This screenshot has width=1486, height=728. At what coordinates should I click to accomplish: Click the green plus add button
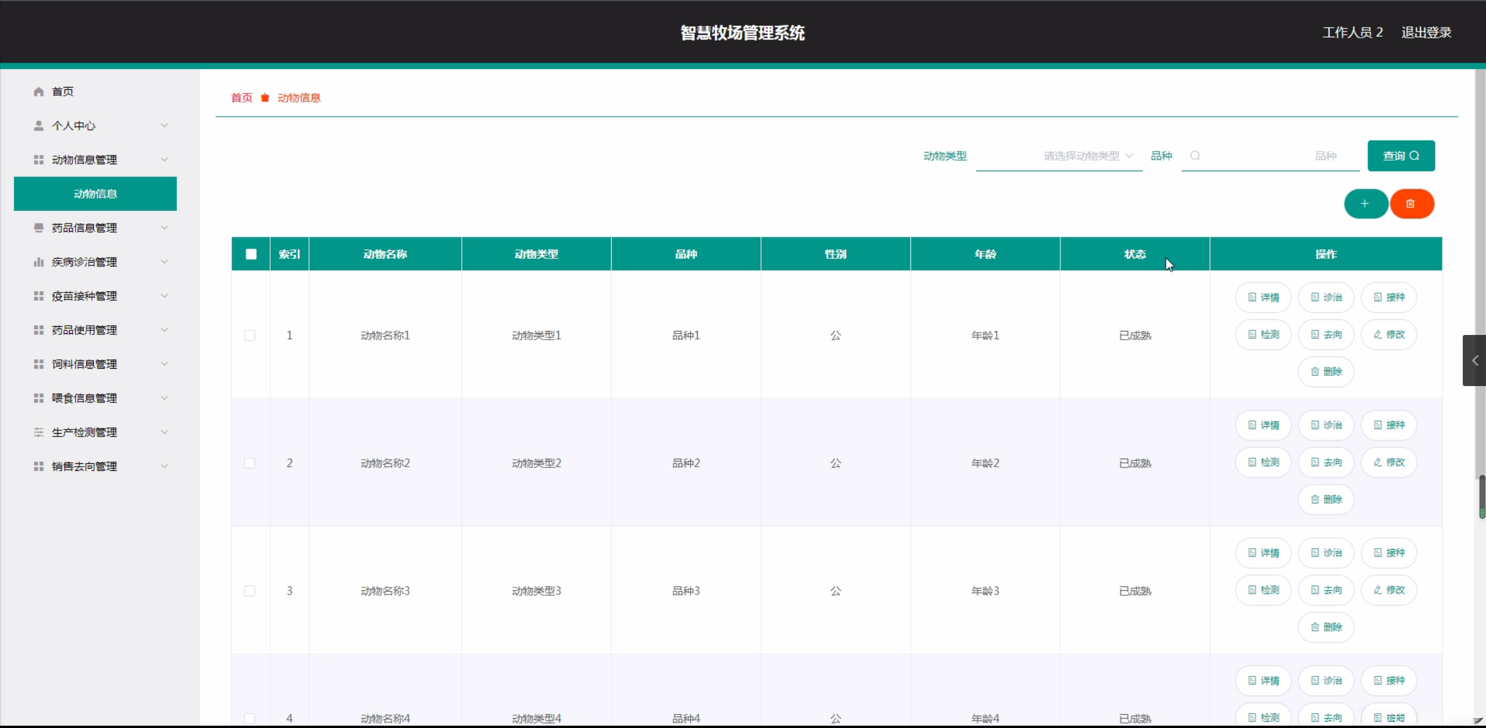[x=1365, y=204]
